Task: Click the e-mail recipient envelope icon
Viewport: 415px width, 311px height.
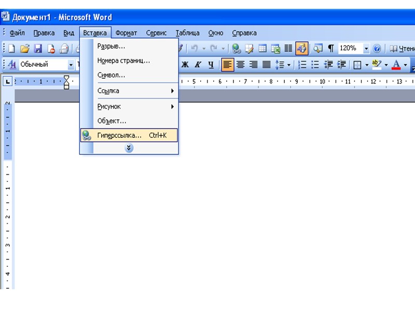Action: (x=64, y=49)
